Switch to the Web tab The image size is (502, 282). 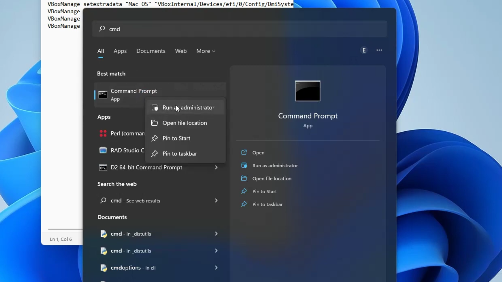[x=181, y=51]
